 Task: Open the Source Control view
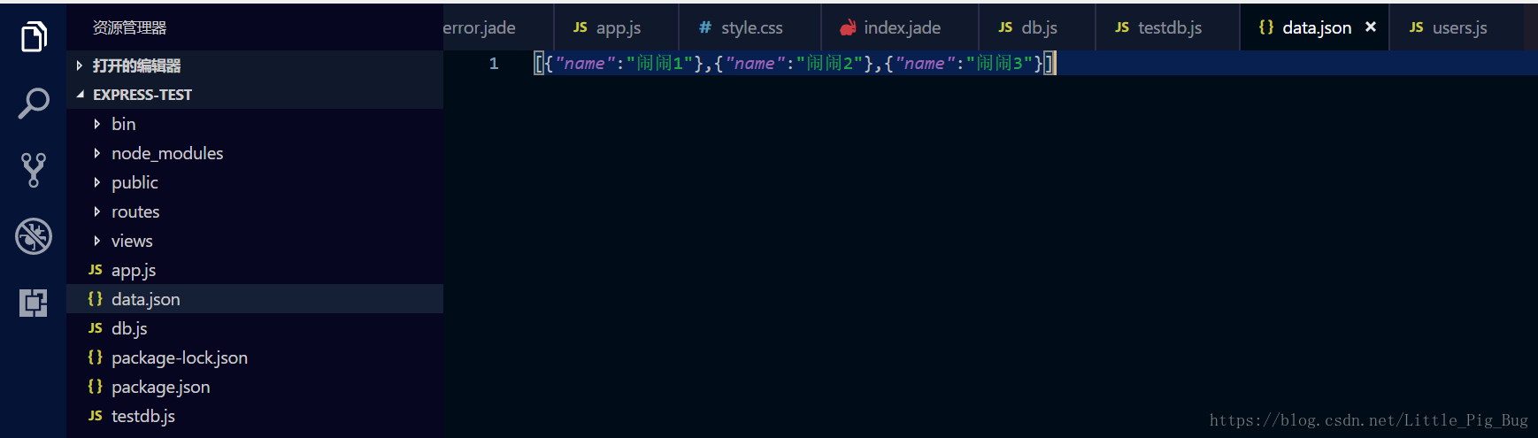coord(34,170)
